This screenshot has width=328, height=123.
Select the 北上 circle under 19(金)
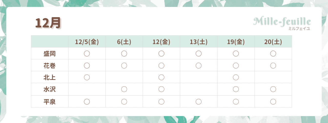(236, 77)
